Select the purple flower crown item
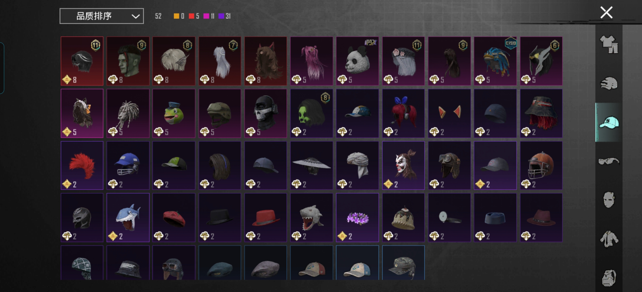Image resolution: width=642 pixels, height=292 pixels. [x=357, y=218]
